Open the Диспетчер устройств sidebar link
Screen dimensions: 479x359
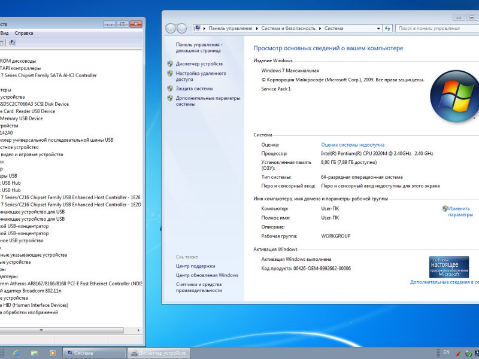tap(199, 64)
